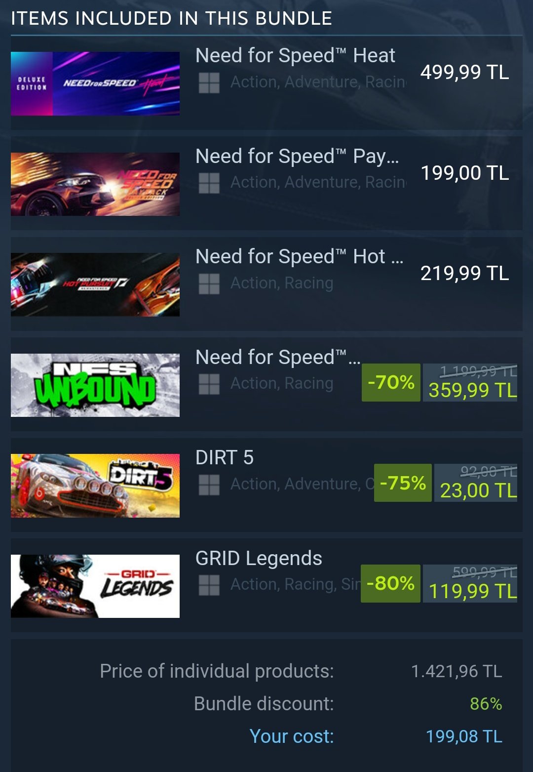Click Windows icon in NFS Unbound row
This screenshot has width=533, height=772.
(209, 384)
